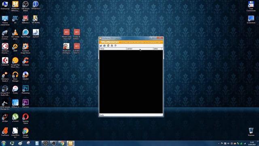Select the MY WORKS desktop folder
This screenshot has height=146, width=259.
(36, 19)
